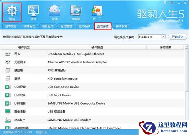Select the SAMSUNG Mobile USB Modem entry
Screen dimensions: 189x135
pyautogui.click(x=69, y=120)
